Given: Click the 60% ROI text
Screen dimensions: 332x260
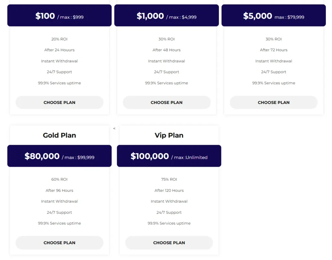Looking at the screenshot, I should click(59, 179).
